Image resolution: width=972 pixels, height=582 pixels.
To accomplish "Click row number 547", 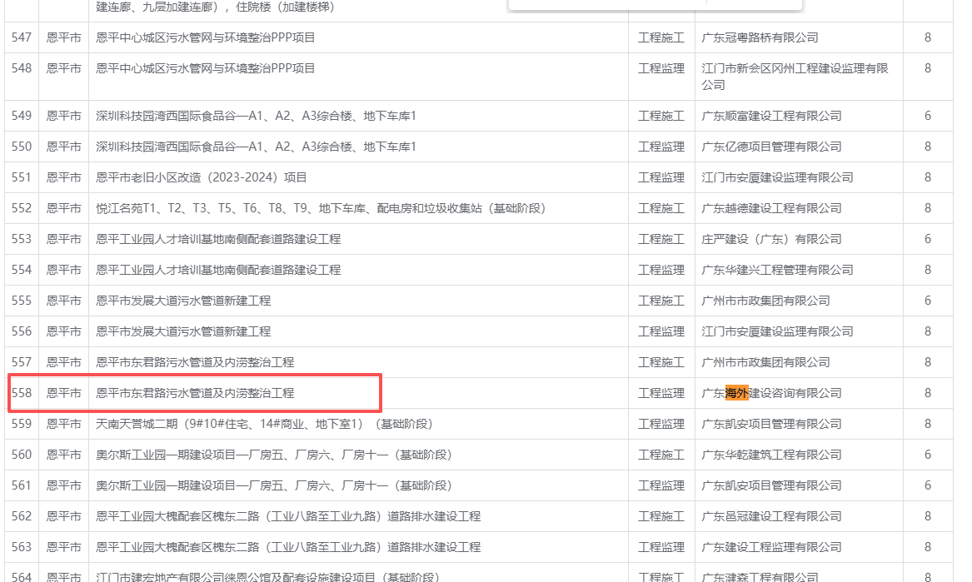I will (22, 37).
